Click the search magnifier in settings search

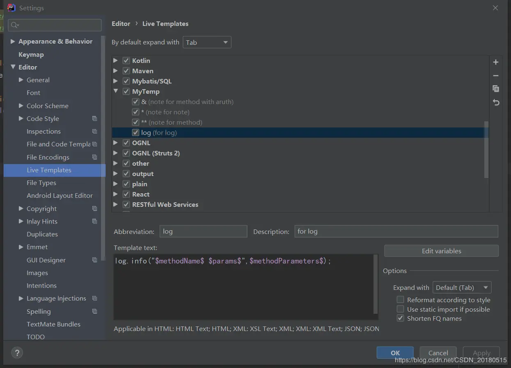[15, 25]
